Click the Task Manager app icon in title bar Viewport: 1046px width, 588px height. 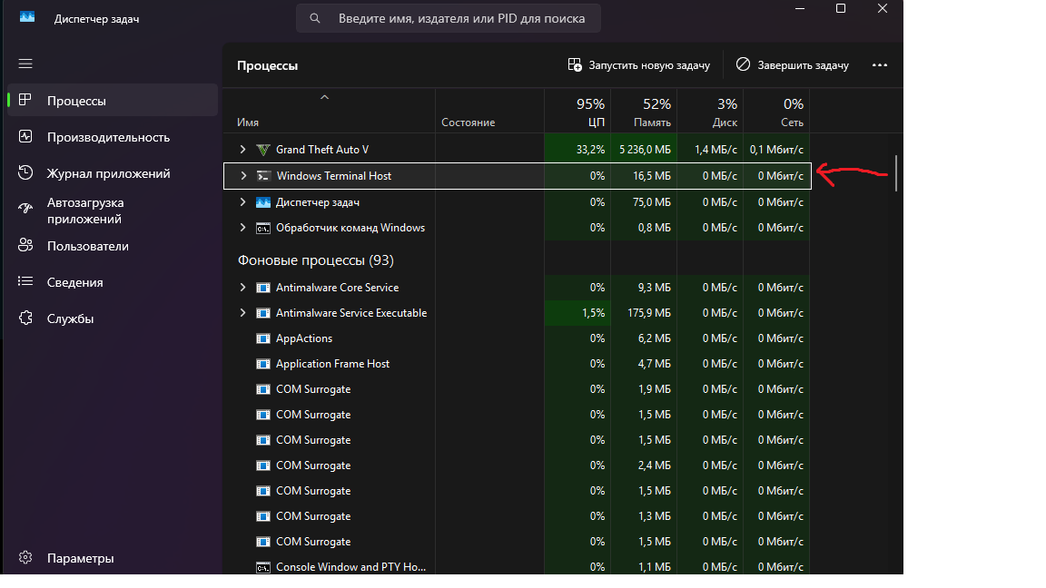[27, 17]
